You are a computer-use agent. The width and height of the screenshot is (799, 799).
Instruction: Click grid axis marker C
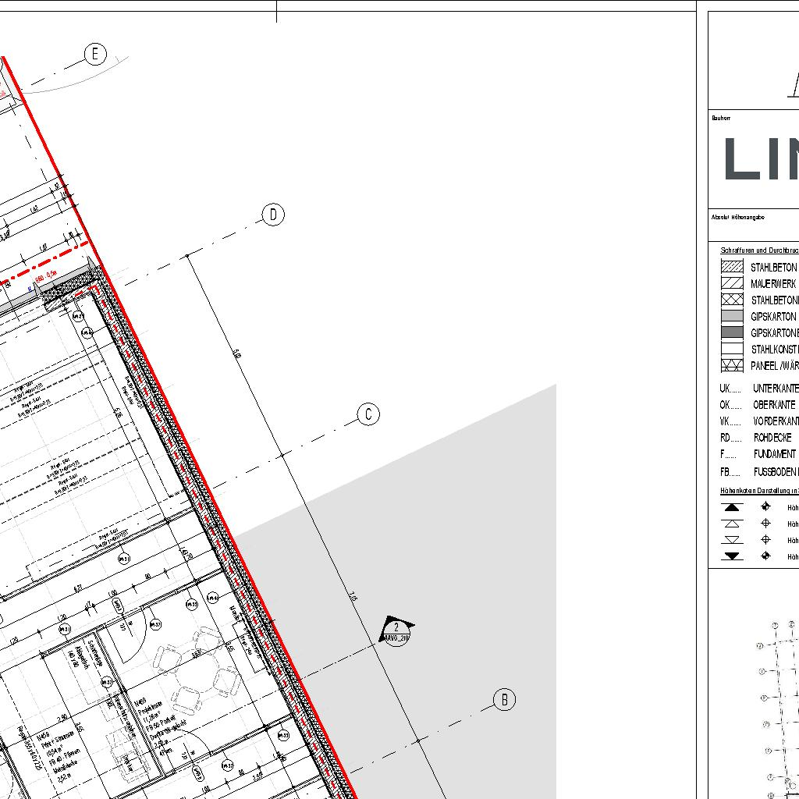(368, 414)
